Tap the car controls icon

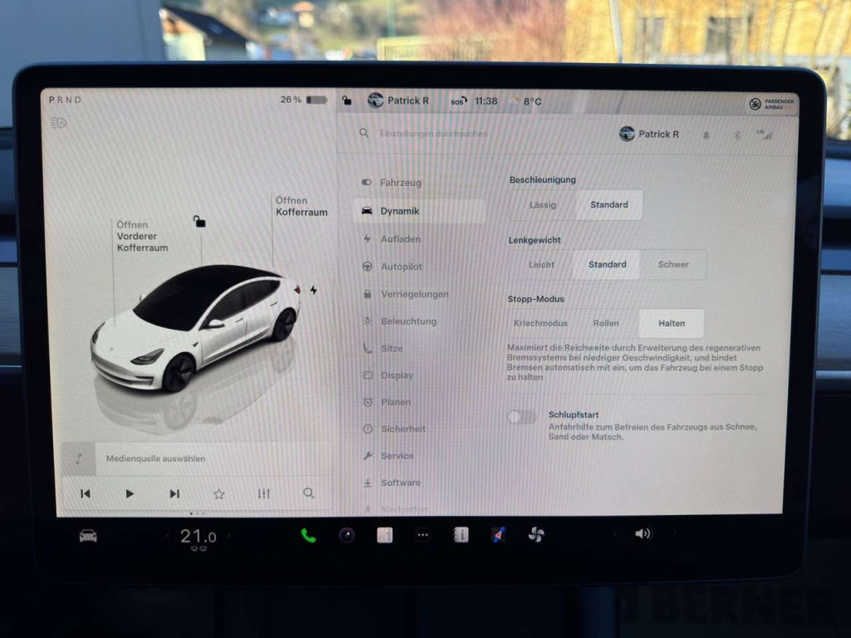pyautogui.click(x=88, y=536)
